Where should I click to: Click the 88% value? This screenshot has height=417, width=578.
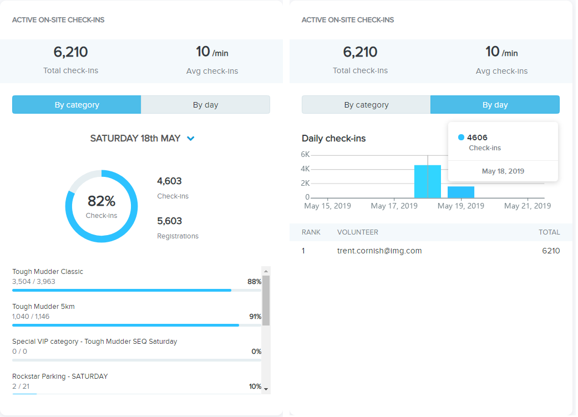click(255, 282)
